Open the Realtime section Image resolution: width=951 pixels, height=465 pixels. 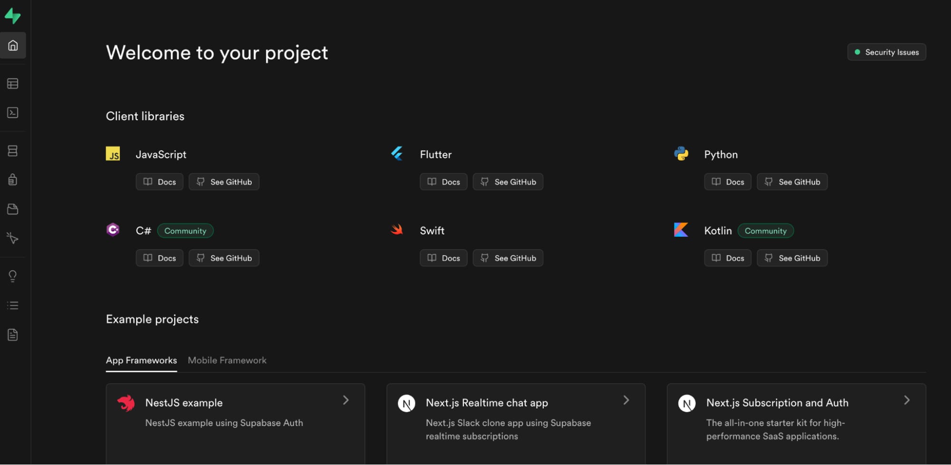tap(13, 238)
